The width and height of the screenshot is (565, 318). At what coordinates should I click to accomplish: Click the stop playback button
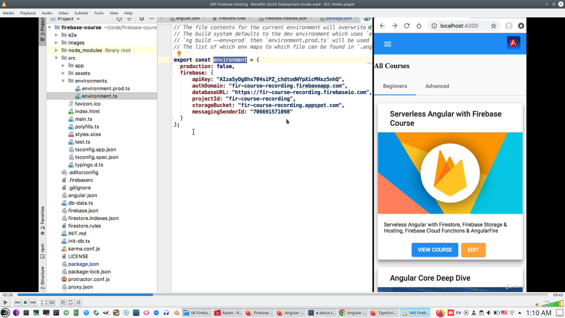click(x=25, y=302)
